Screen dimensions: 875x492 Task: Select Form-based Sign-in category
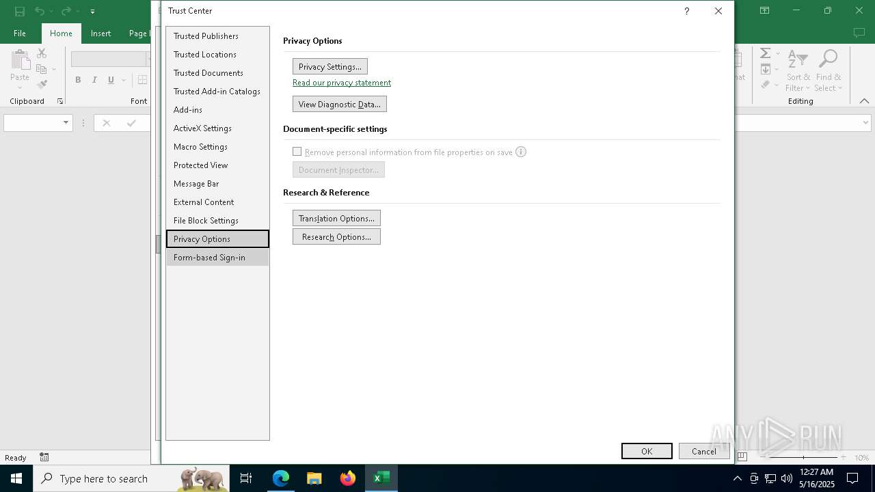[217, 257]
